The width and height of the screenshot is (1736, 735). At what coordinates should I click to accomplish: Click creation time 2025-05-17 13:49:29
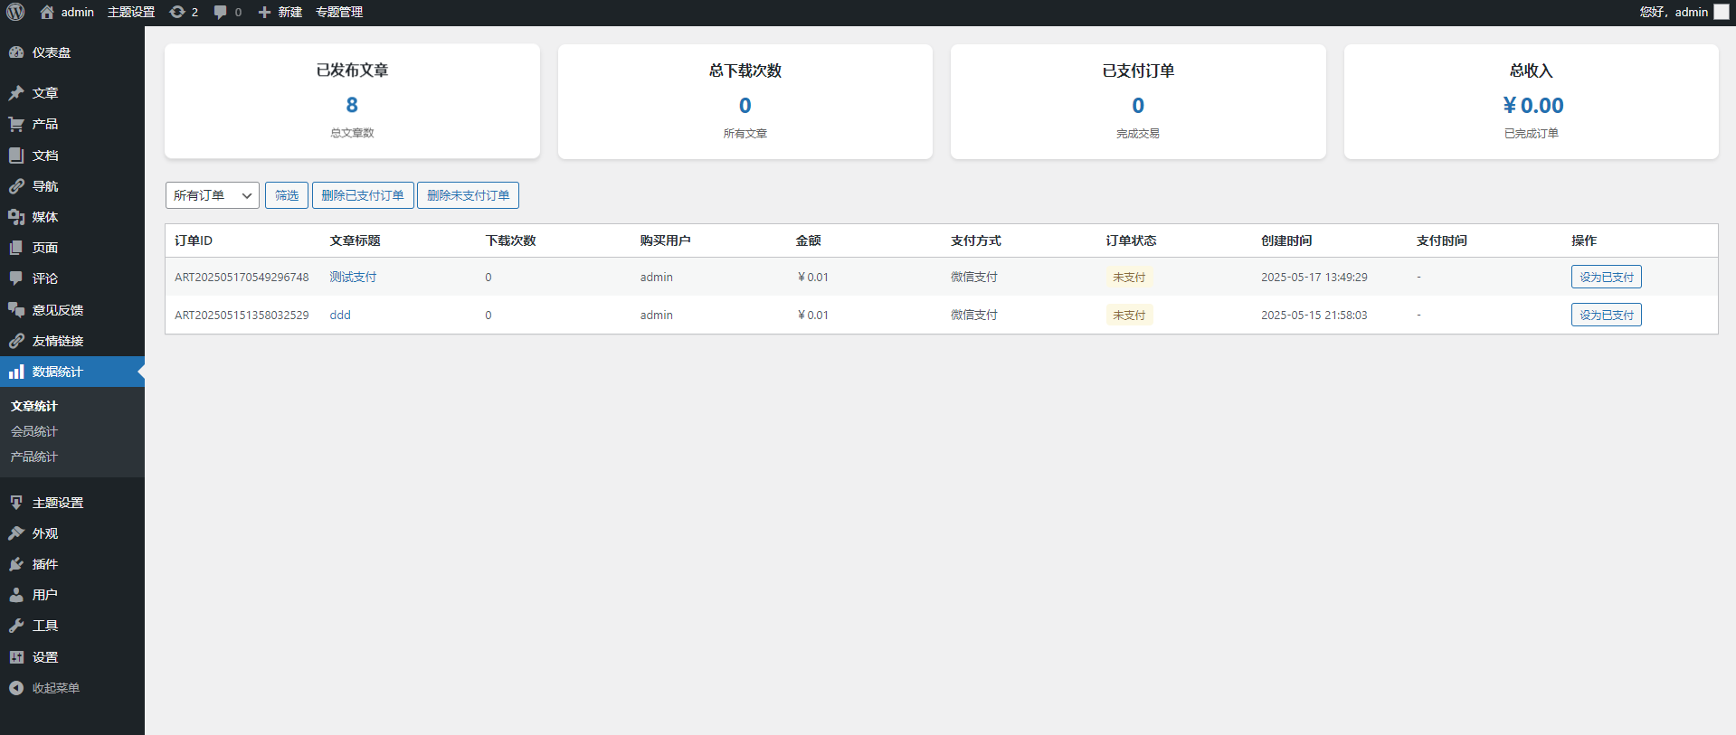[1314, 277]
